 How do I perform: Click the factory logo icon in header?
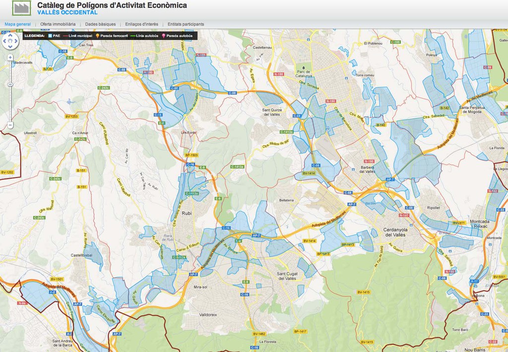22,8
